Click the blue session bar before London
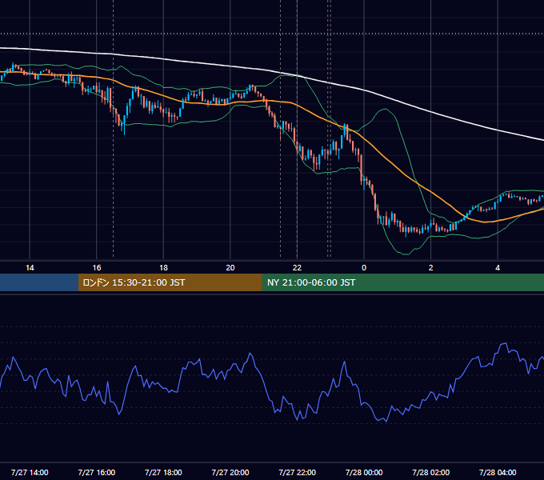544x480 pixels. (39, 282)
